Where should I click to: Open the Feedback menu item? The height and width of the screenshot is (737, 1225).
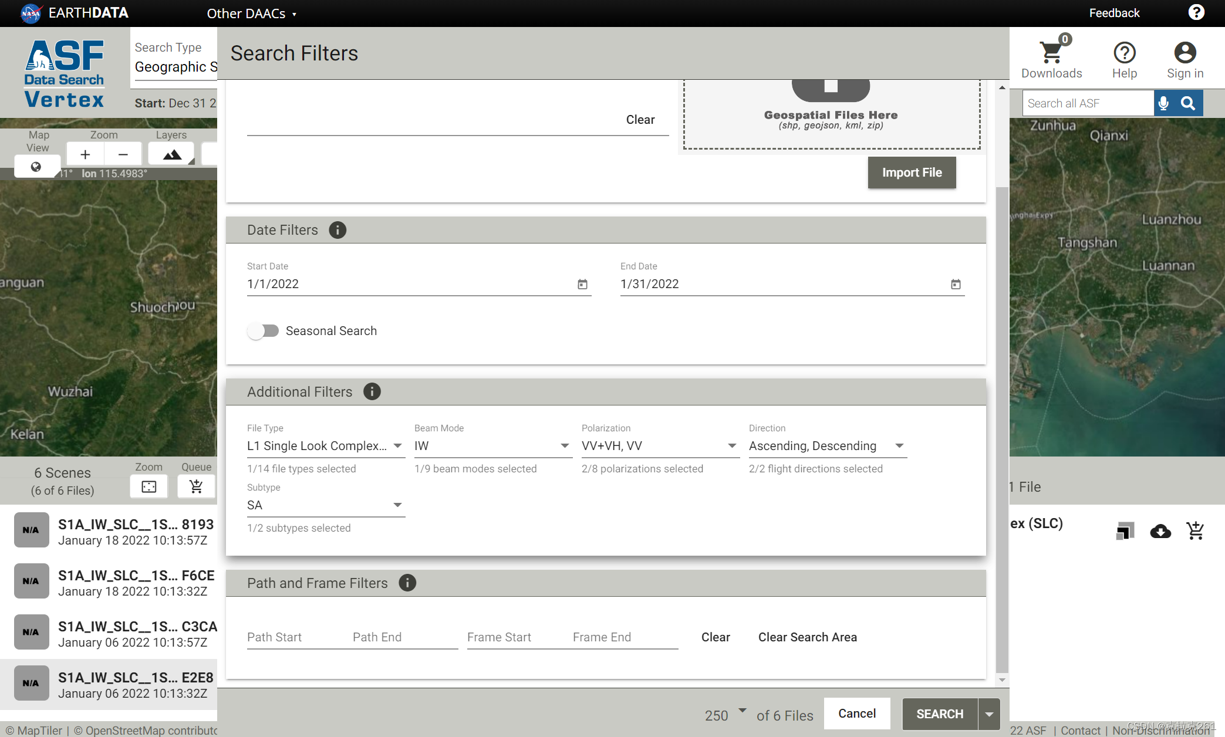coord(1113,13)
